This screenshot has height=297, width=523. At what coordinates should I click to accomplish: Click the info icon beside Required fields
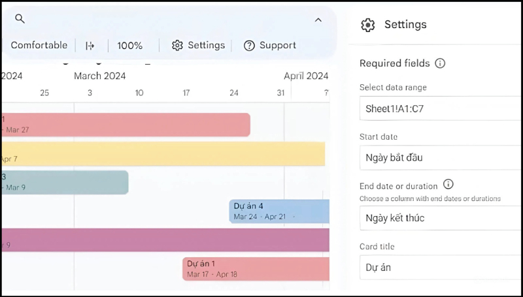[x=440, y=63]
